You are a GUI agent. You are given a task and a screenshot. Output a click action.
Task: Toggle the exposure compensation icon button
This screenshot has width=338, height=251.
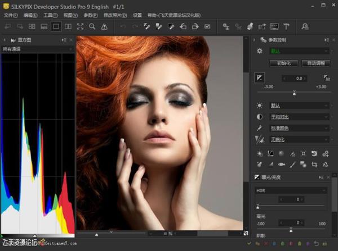[260, 78]
